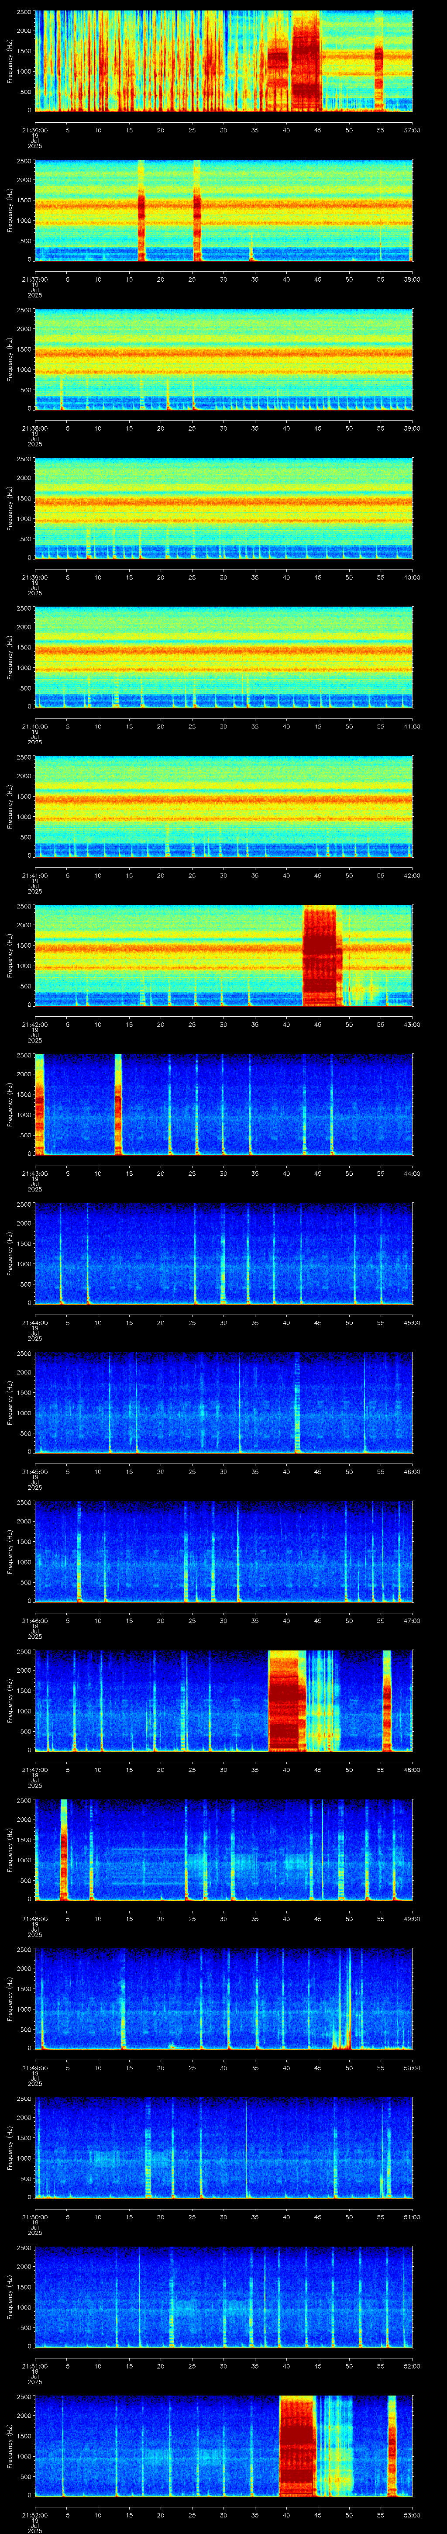Image resolution: width=447 pixels, height=2534 pixels.
Task: Select the 21:51:00 start time label
Action: (x=34, y=2366)
